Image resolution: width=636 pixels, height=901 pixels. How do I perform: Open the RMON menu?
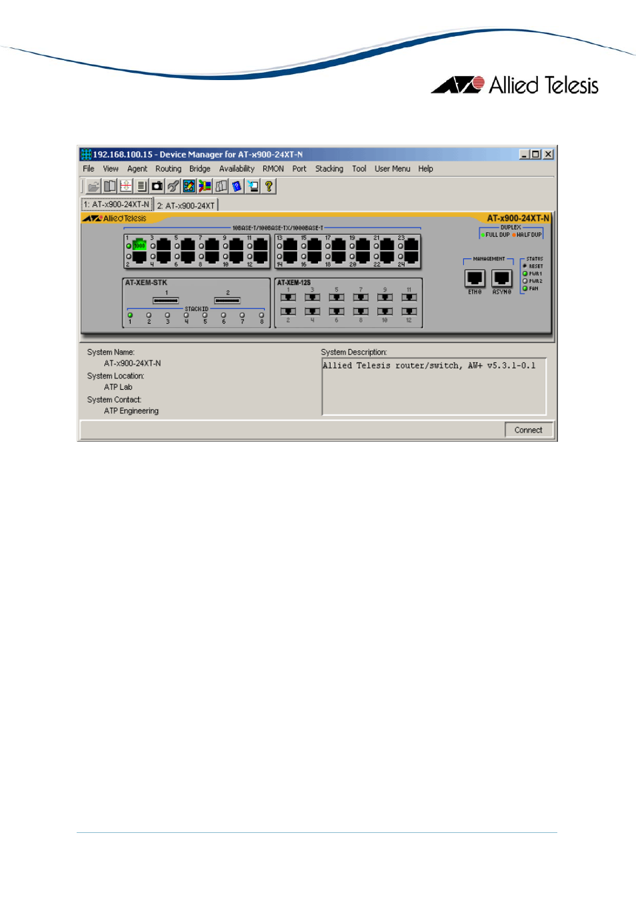[x=273, y=169]
